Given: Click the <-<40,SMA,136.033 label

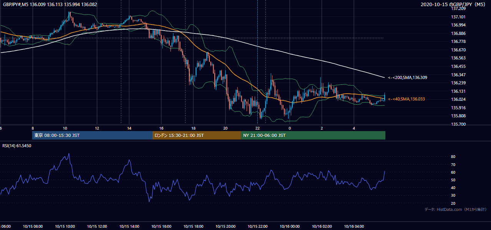Looking at the screenshot, I should tap(406, 99).
